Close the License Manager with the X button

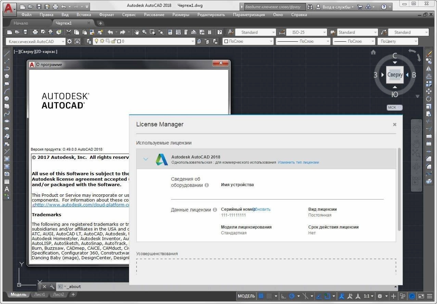click(x=395, y=125)
